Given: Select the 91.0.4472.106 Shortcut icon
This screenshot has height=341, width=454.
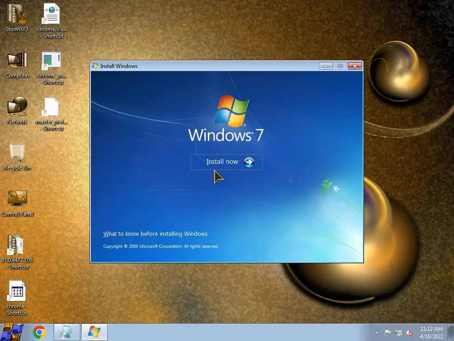Looking at the screenshot, I should tap(17, 252).
